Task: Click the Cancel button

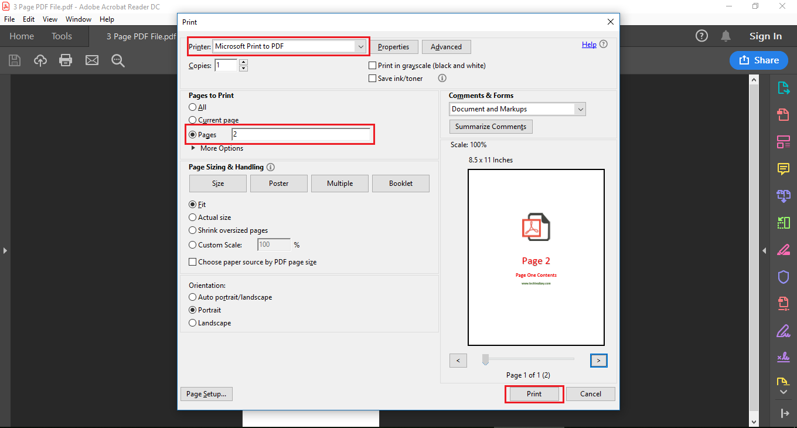Action: pos(591,394)
